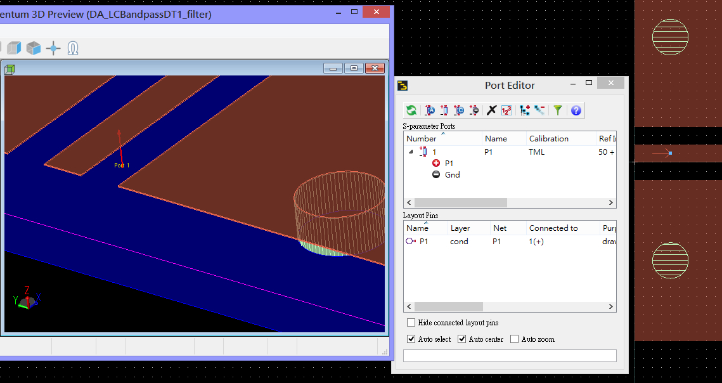722x383 pixels.
Task: Click the blue crosshair icon in 3D Preview toolbar
Action: tap(53, 48)
